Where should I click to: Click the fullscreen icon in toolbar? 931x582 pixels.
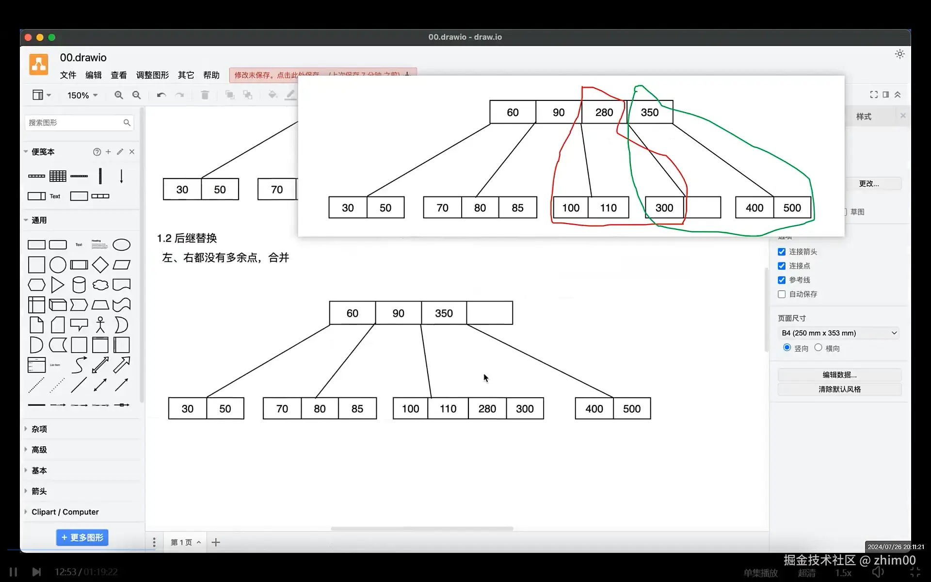coord(874,95)
